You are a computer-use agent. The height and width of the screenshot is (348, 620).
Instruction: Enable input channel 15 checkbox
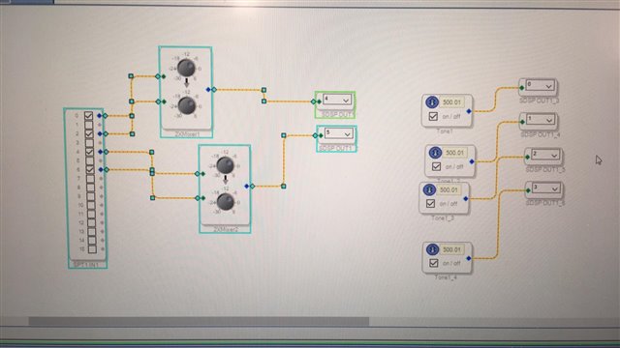click(x=93, y=249)
